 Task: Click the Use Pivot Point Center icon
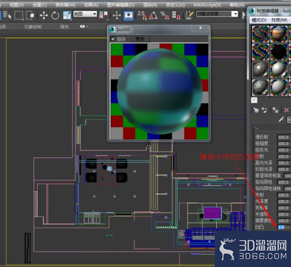click(x=104, y=15)
